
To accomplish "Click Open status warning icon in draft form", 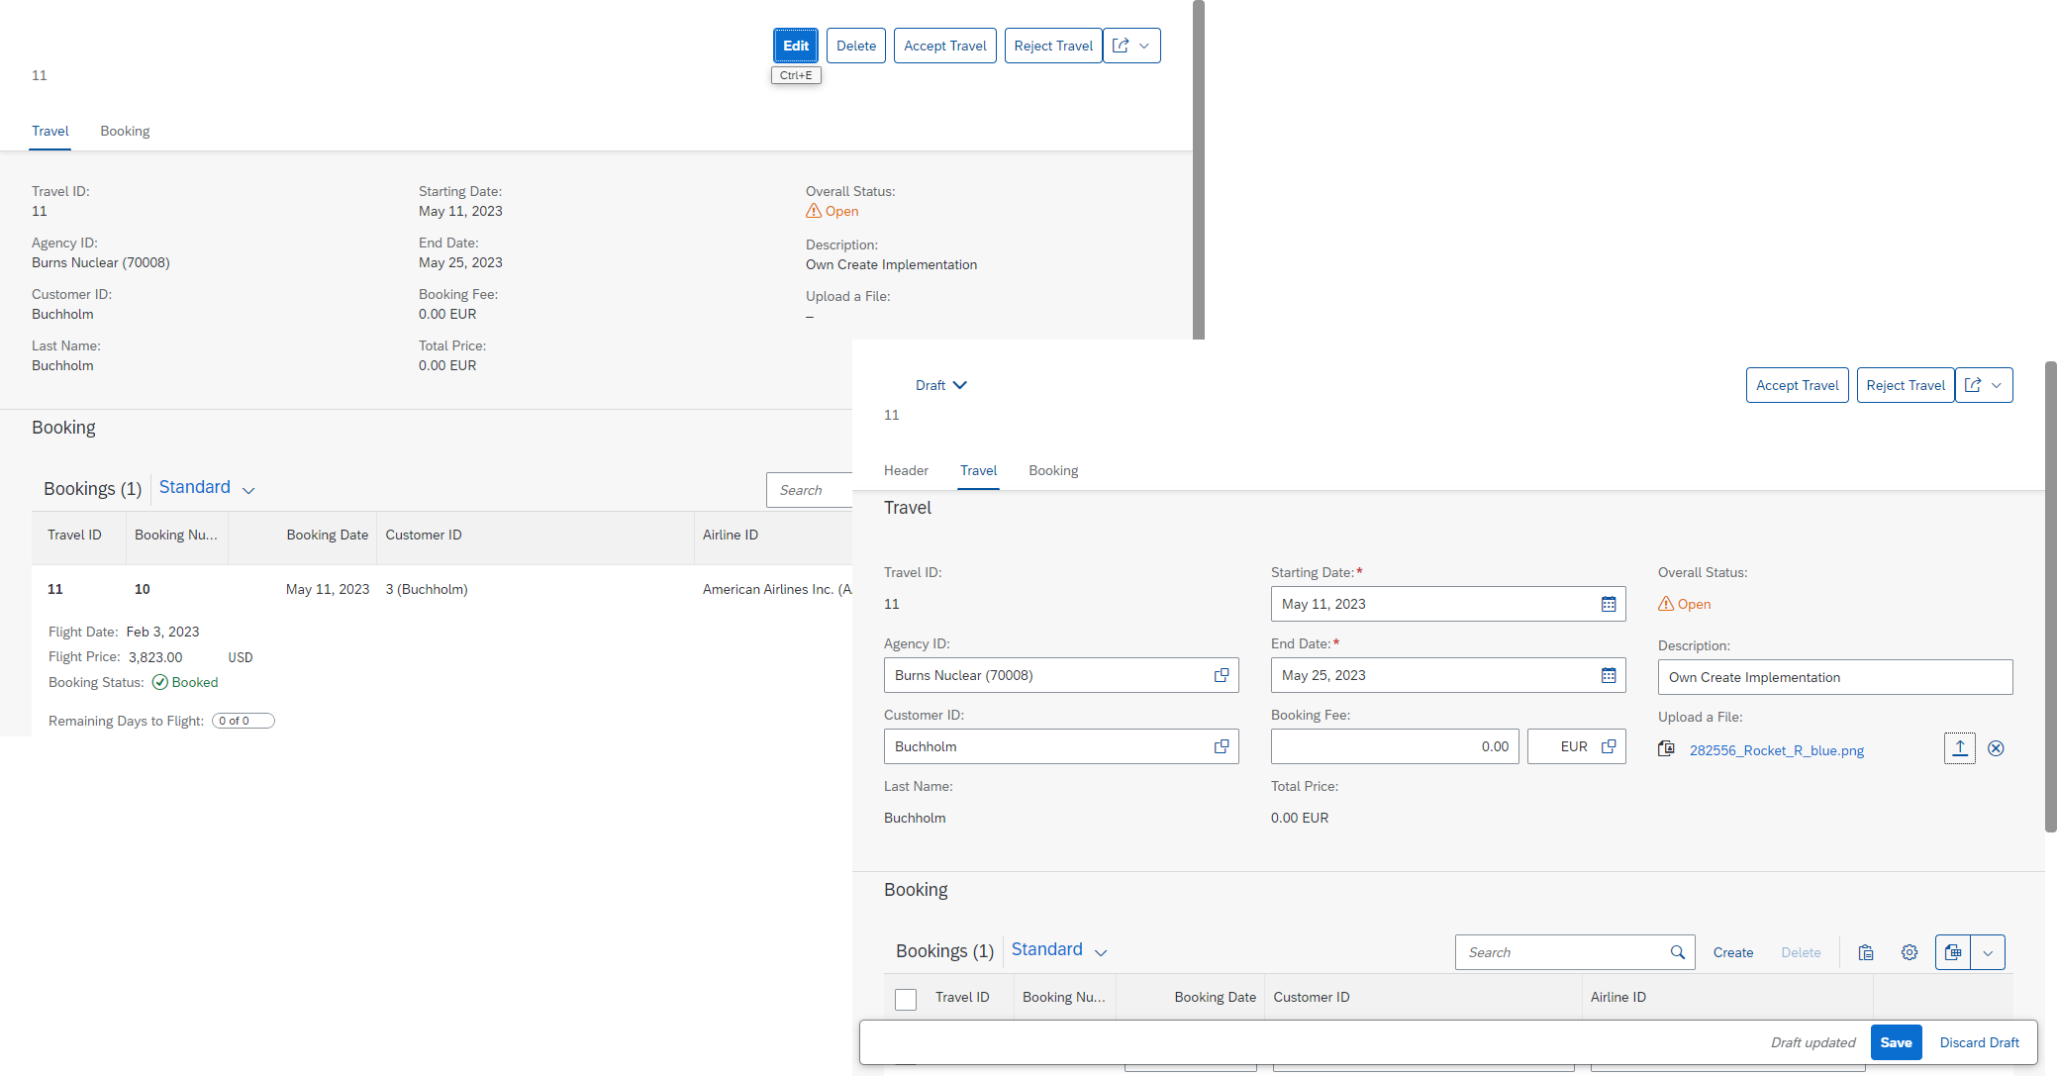I will pyautogui.click(x=1666, y=604).
